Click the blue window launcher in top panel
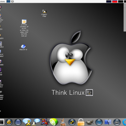Screen dimensions: 126x126 pos(9,1)
